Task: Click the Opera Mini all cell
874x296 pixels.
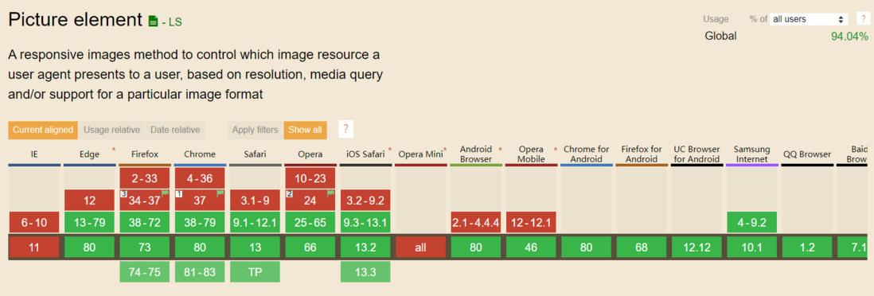Action: point(421,247)
